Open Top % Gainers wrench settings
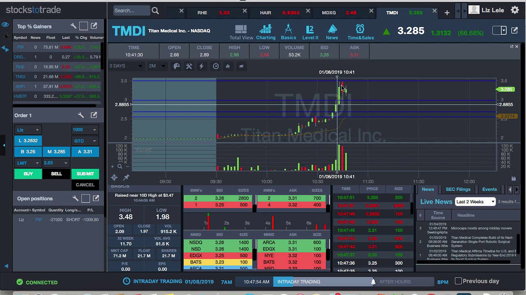 [x=74, y=26]
